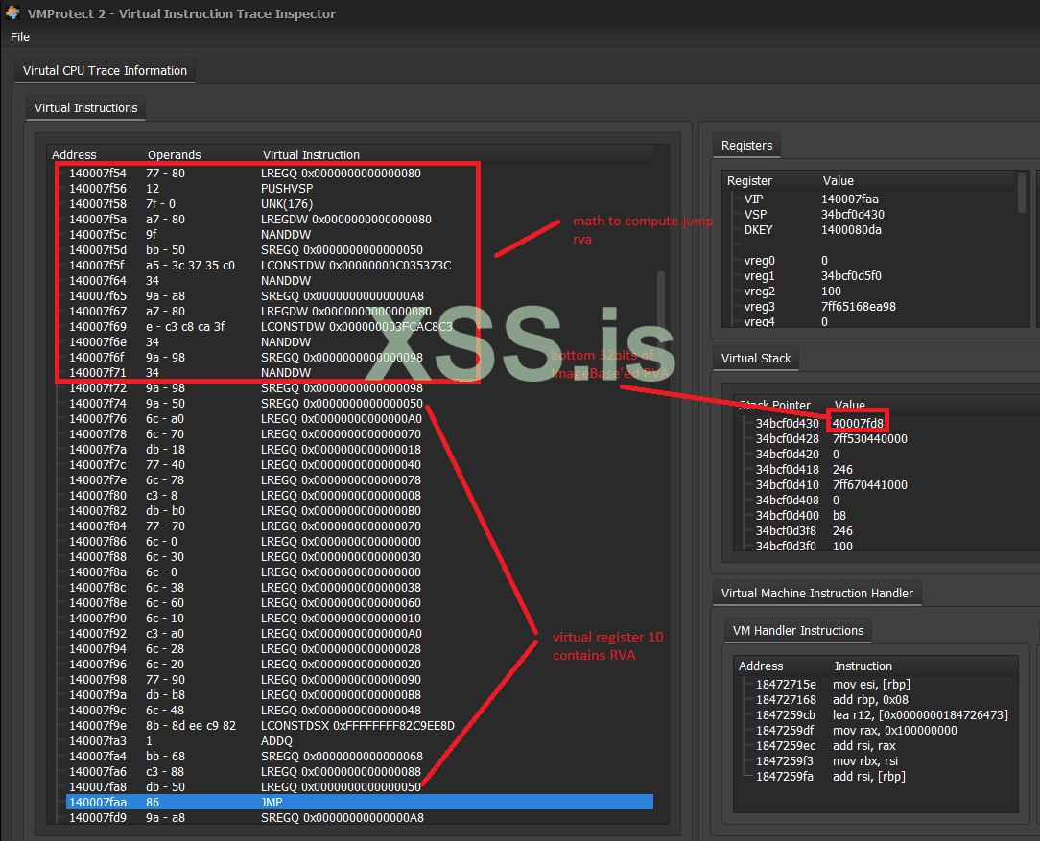Select the row at address 140007f98
Viewport: 1040px width, 841px height.
coord(360,679)
